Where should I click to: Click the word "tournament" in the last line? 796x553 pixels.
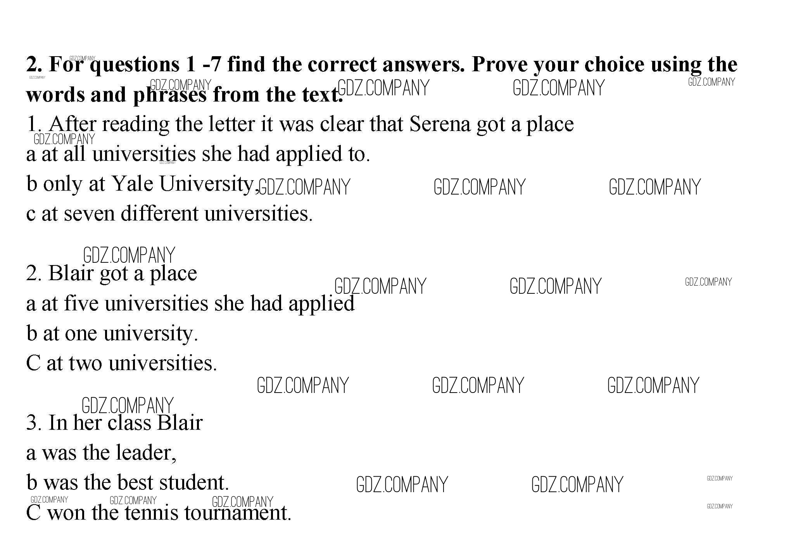click(x=237, y=512)
